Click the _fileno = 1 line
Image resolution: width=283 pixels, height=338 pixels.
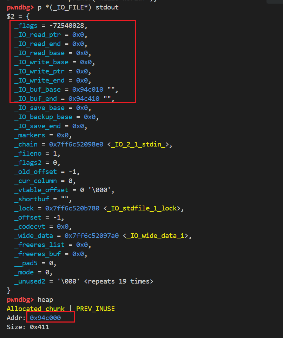38,154
